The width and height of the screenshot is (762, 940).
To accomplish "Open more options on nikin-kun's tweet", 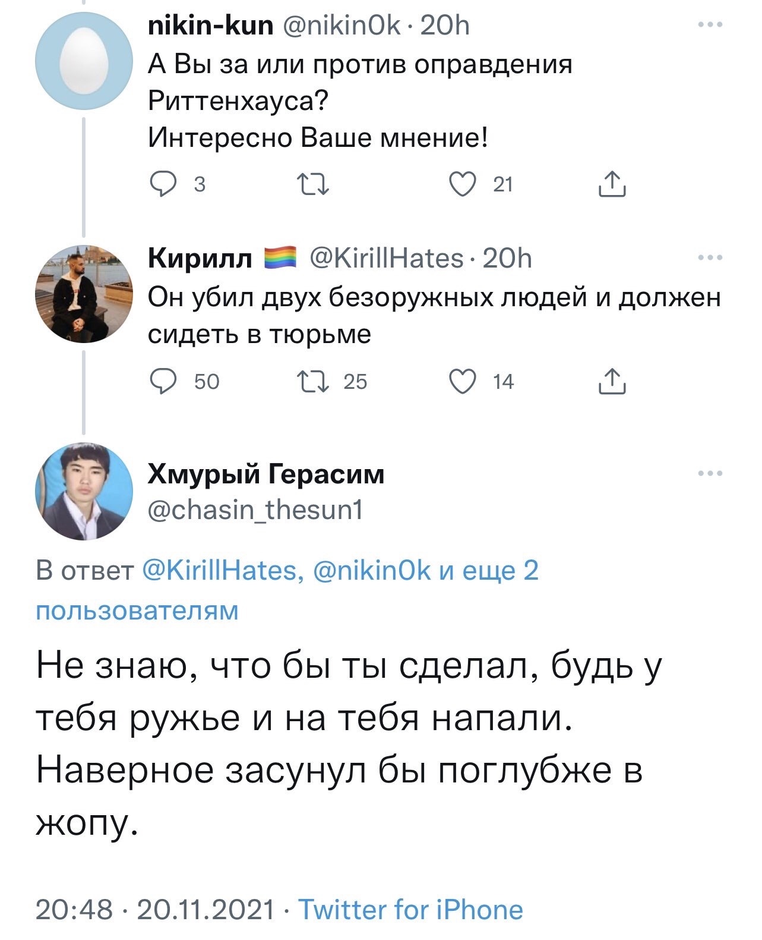I will 711,25.
